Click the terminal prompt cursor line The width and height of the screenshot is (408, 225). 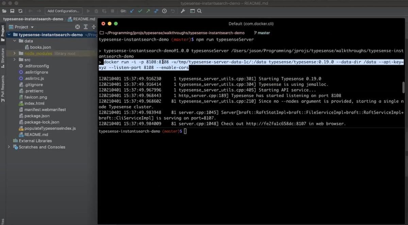click(185, 131)
